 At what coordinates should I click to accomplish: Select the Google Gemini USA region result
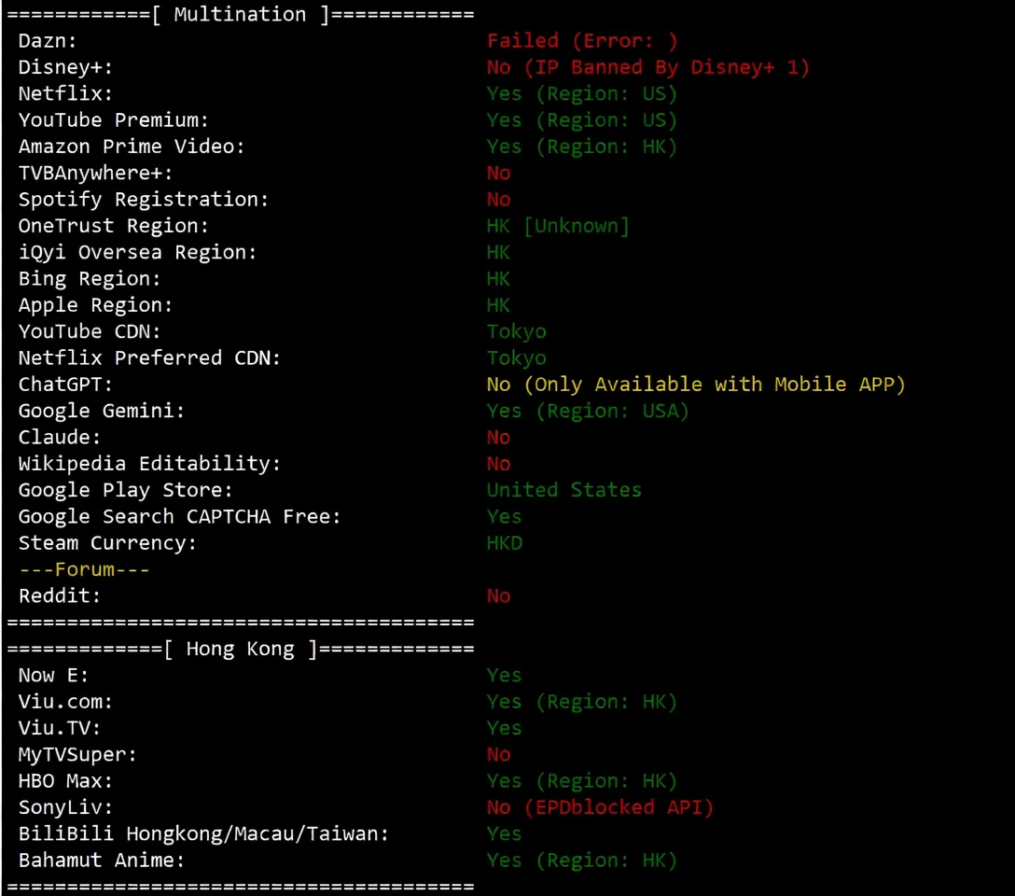tap(587, 411)
